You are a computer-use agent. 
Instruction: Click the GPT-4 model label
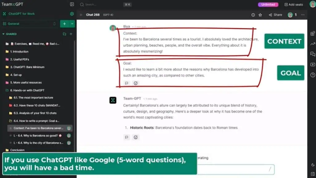tap(108, 15)
